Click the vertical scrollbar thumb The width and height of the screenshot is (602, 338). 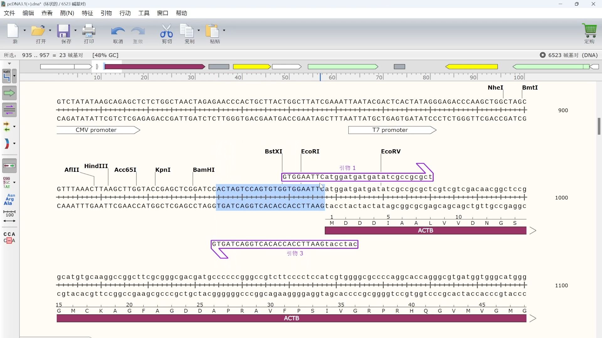pos(599,126)
